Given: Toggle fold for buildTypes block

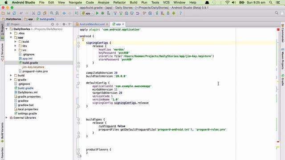Looking at the screenshot, I should pos(78,120).
